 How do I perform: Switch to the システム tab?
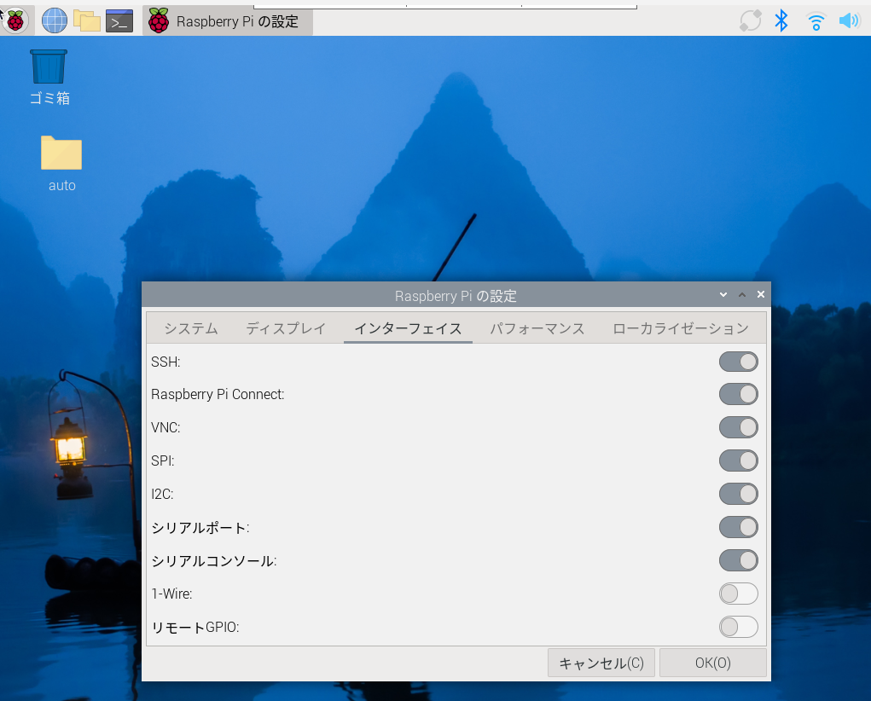click(191, 328)
